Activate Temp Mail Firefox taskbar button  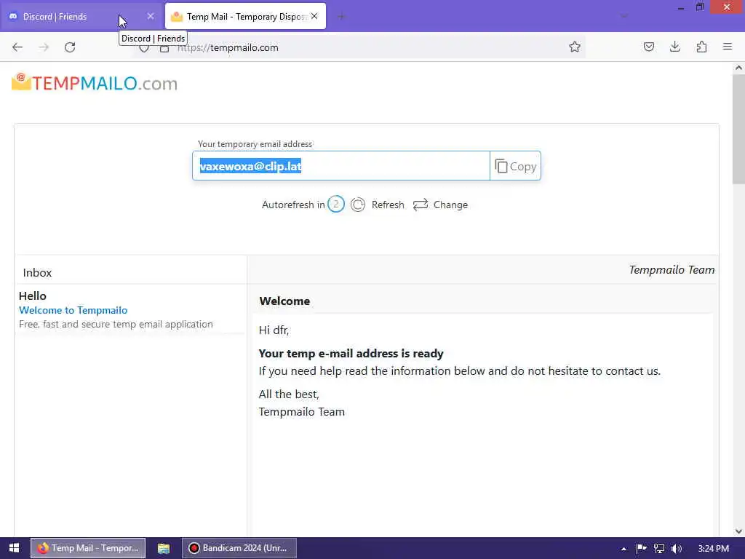[x=88, y=548]
